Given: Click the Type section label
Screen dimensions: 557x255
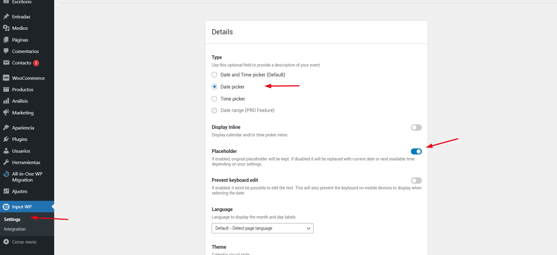Looking at the screenshot, I should [x=217, y=57].
